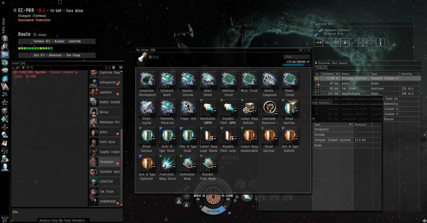The width and height of the screenshot is (427, 223).
Task: Toggle the Look At eye icon
Action: click(371, 42)
